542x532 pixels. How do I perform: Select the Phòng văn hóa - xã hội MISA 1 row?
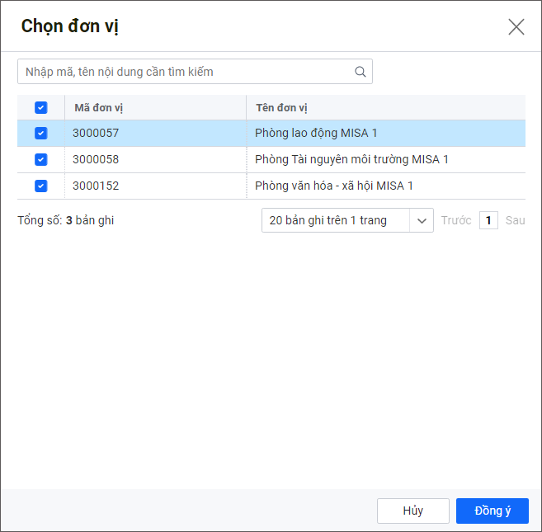[x=334, y=186]
